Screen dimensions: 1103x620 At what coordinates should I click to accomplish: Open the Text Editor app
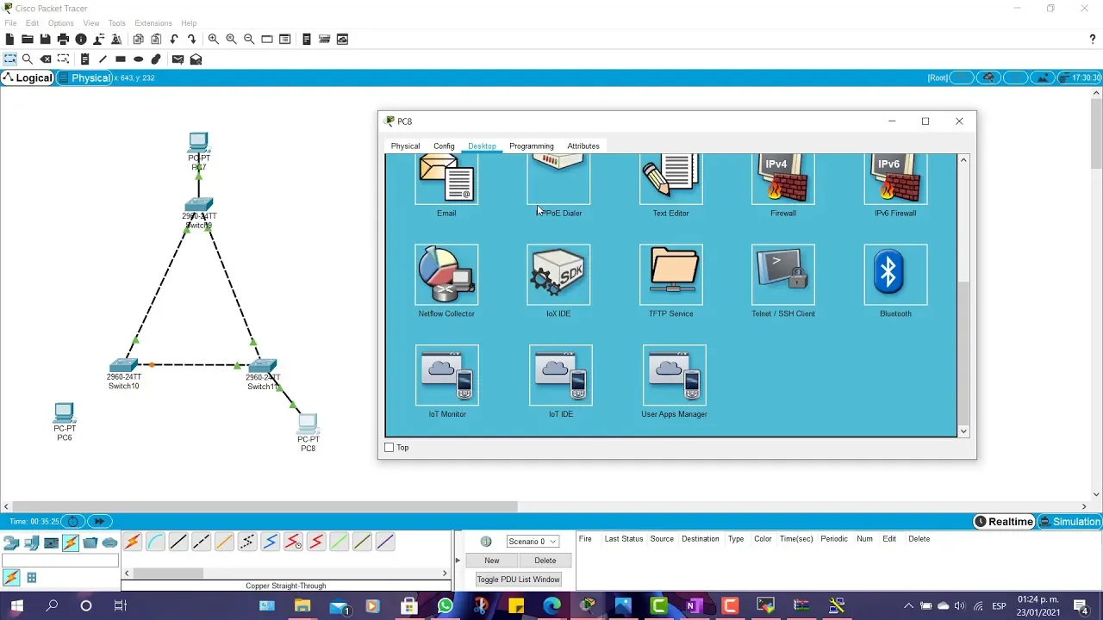[x=670, y=180]
